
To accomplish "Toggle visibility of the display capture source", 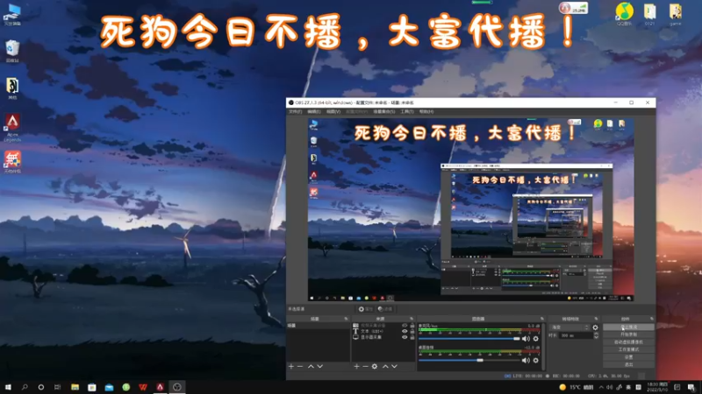I will pyautogui.click(x=405, y=337).
